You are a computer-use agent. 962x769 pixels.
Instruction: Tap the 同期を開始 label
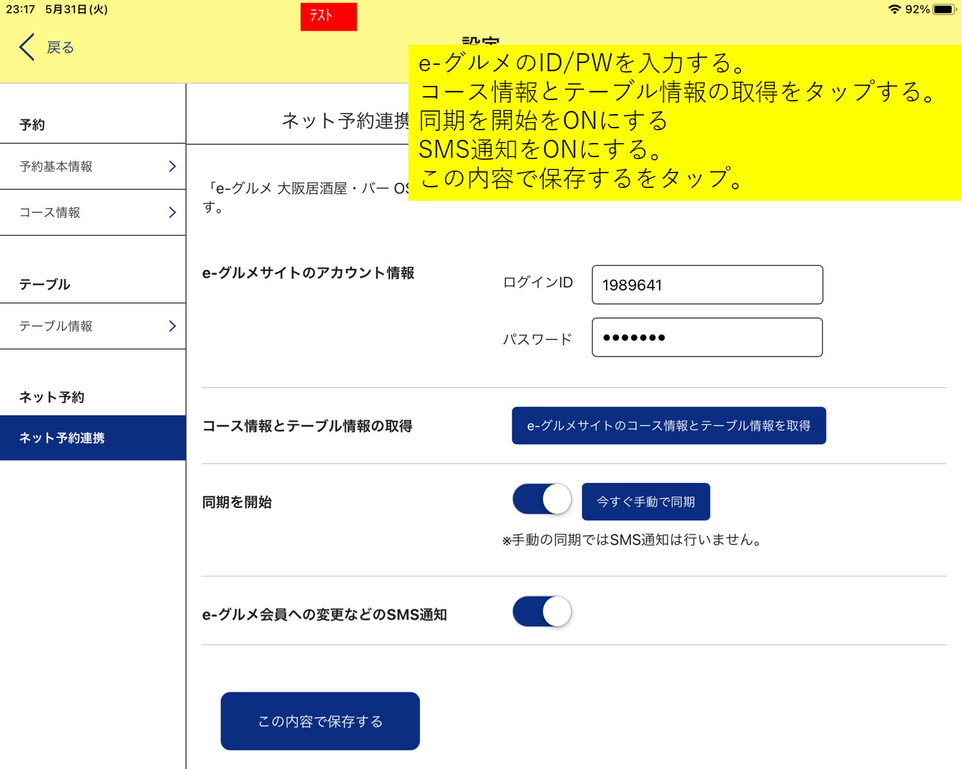pyautogui.click(x=237, y=502)
